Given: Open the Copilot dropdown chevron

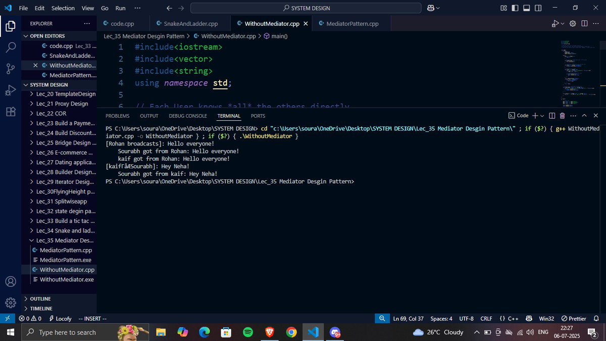Looking at the screenshot, I should pyautogui.click(x=438, y=8).
